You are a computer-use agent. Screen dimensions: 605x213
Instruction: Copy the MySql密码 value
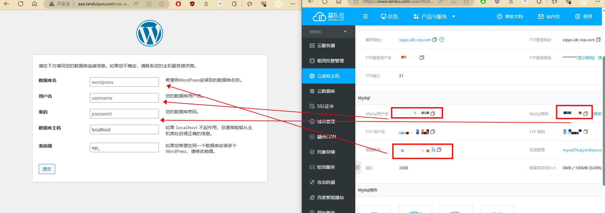[x=586, y=114]
